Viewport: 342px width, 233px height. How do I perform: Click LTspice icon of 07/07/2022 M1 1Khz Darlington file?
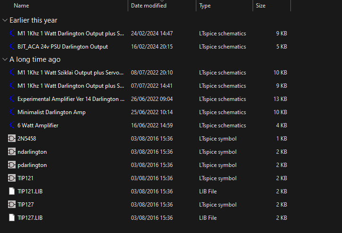click(12, 86)
